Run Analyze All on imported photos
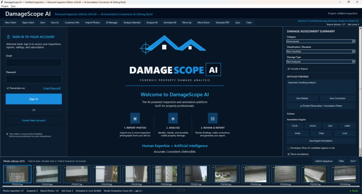This screenshot has height=194, width=362. [152, 22]
